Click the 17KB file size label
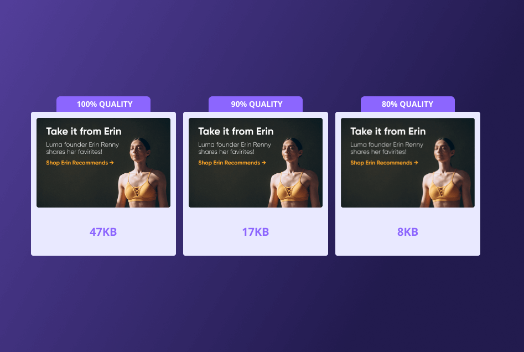Viewport: 524px width, 352px height. point(255,232)
